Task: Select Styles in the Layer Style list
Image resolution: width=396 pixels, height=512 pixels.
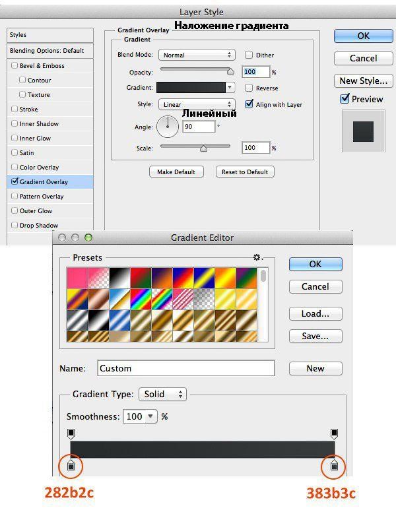Action: [x=50, y=35]
